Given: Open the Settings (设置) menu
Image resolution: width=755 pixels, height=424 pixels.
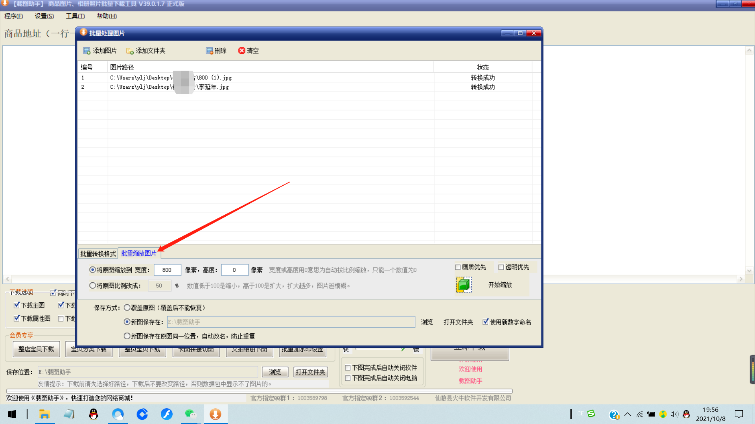Looking at the screenshot, I should [44, 16].
